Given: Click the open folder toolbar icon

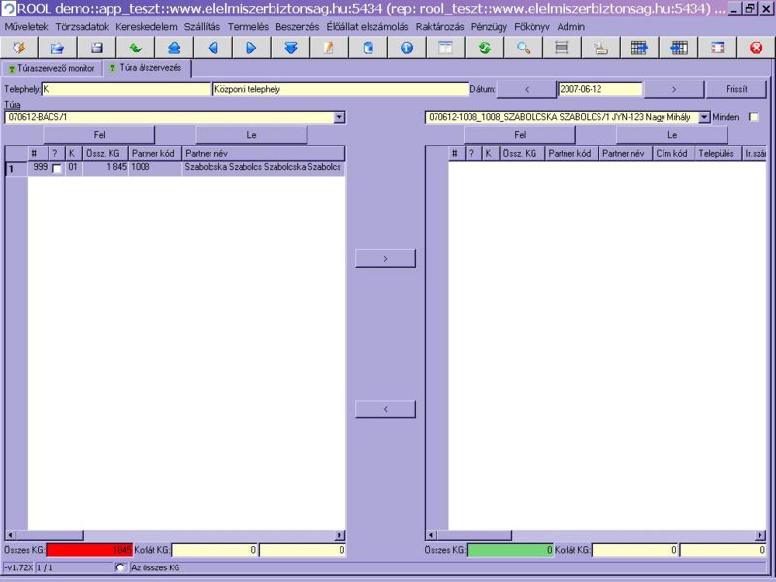Looking at the screenshot, I should 57,48.
